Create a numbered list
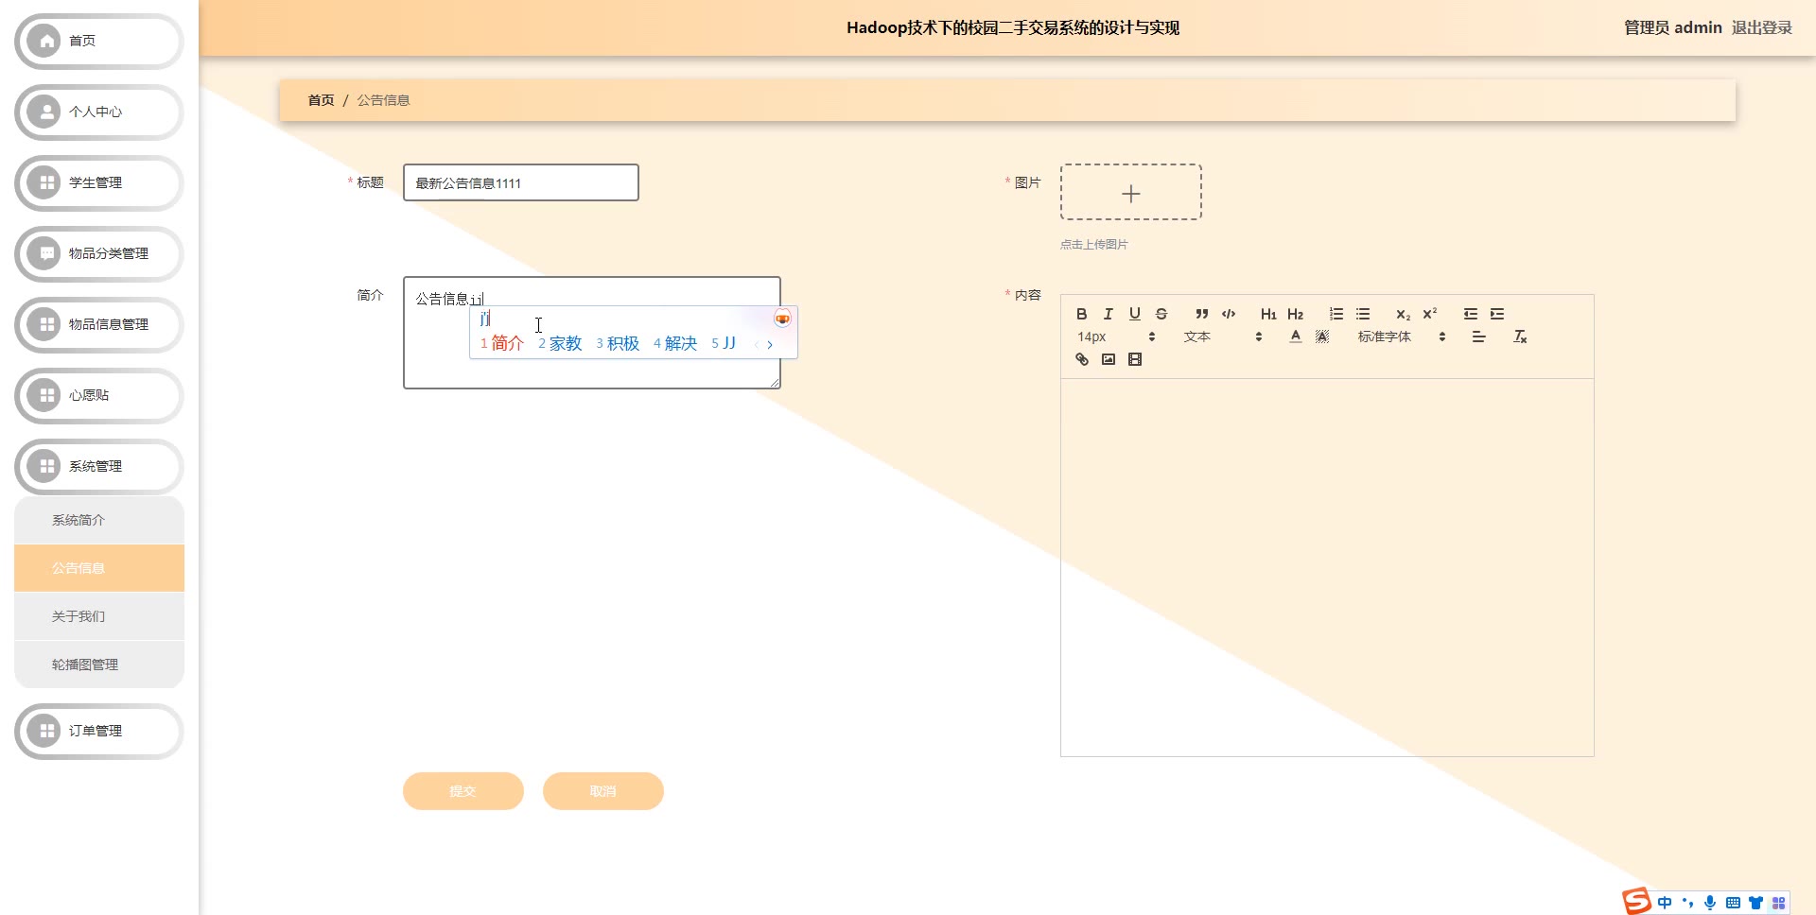This screenshot has height=915, width=1816. click(x=1336, y=314)
